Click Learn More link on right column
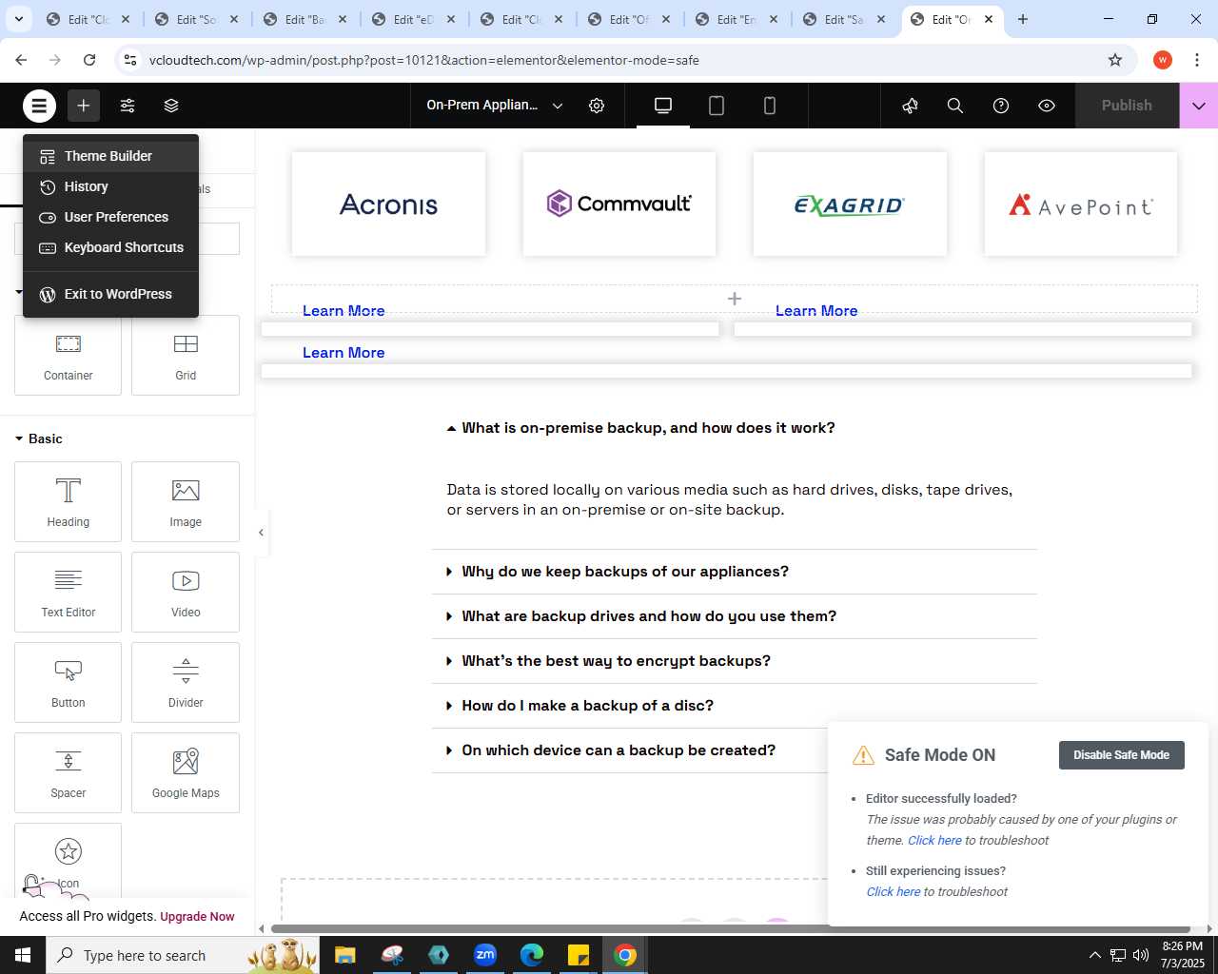The width and height of the screenshot is (1218, 974). coord(816,311)
